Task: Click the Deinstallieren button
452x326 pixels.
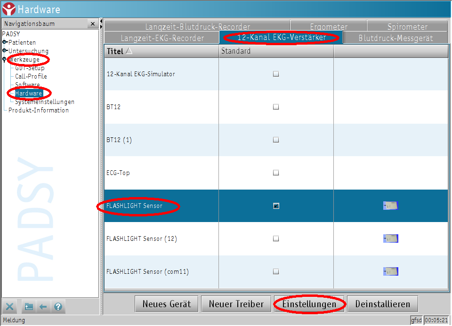Action: click(x=382, y=304)
